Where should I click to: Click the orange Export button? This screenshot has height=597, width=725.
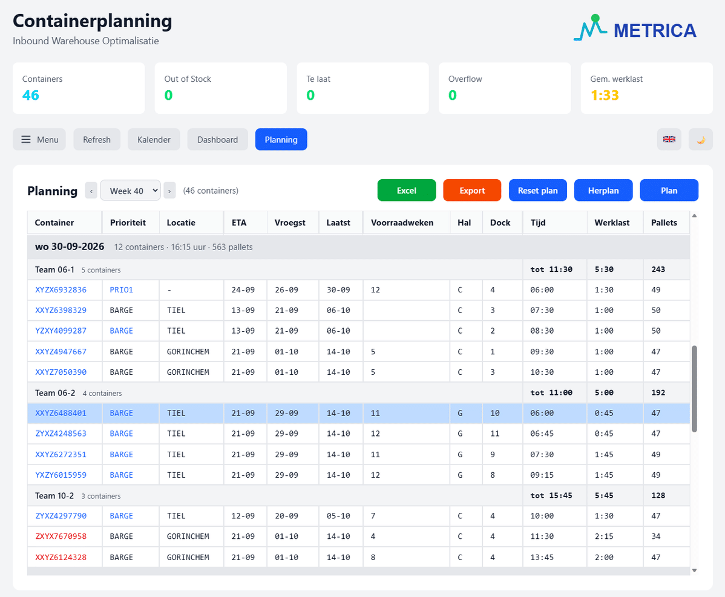point(472,190)
